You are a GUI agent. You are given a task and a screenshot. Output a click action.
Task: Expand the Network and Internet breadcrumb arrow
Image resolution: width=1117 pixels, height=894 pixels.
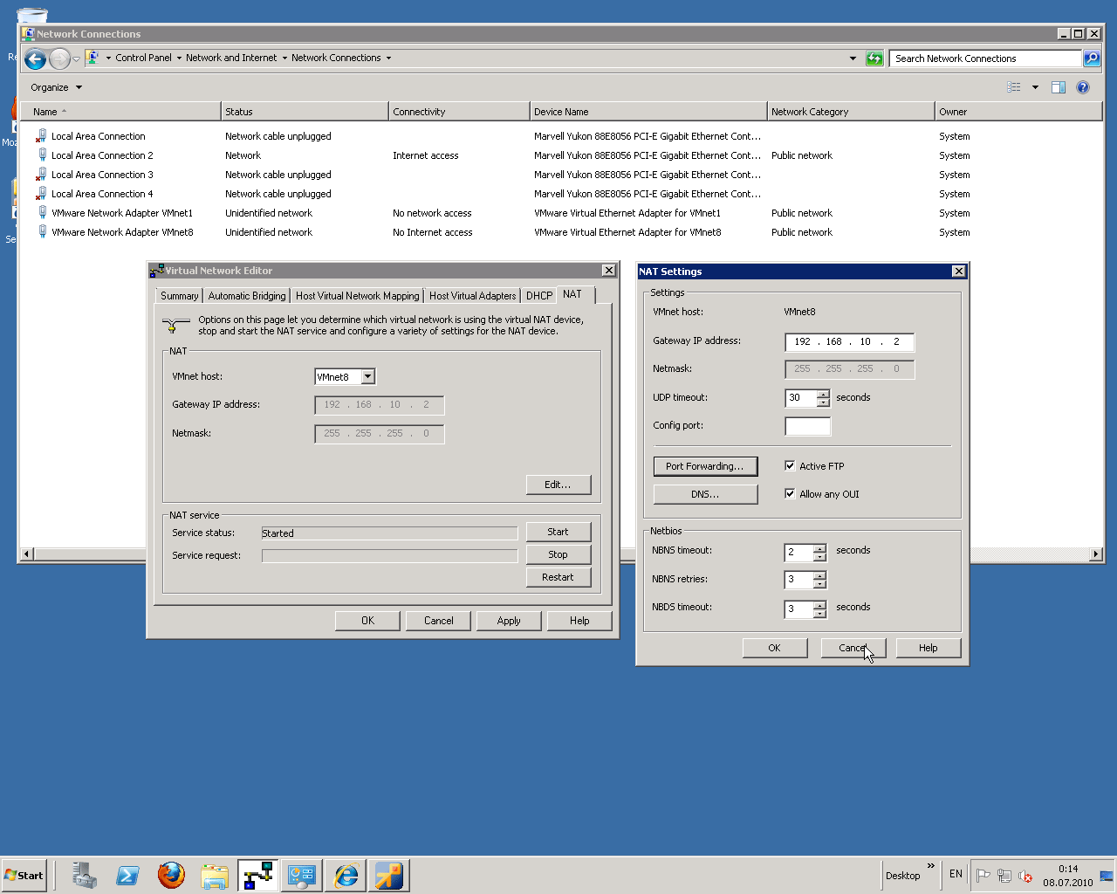click(284, 58)
